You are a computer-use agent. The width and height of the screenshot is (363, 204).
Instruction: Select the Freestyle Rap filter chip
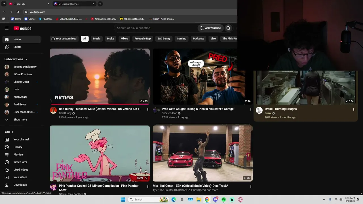(x=143, y=39)
